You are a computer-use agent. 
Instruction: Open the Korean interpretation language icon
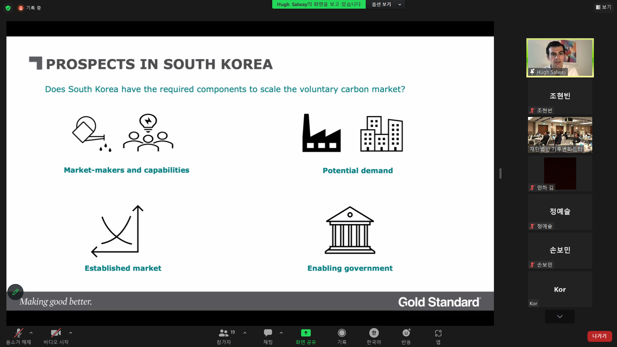tap(374, 333)
